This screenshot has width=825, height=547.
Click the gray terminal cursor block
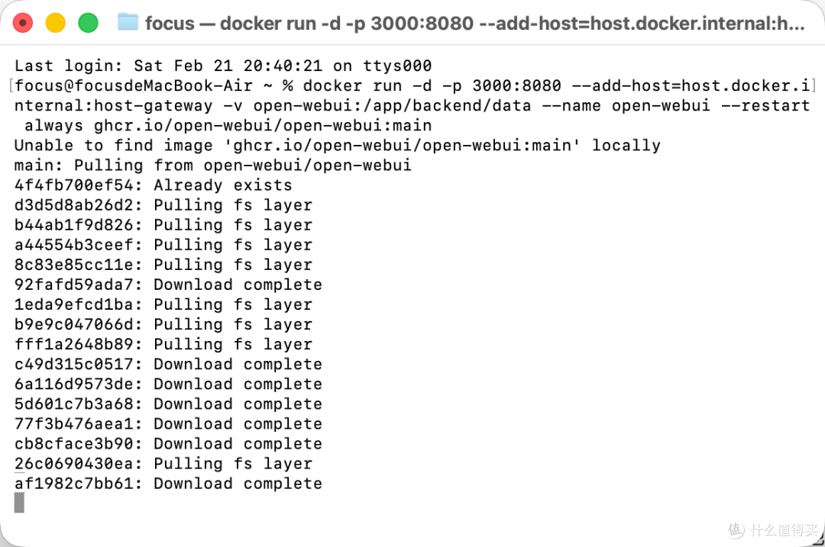(x=19, y=503)
